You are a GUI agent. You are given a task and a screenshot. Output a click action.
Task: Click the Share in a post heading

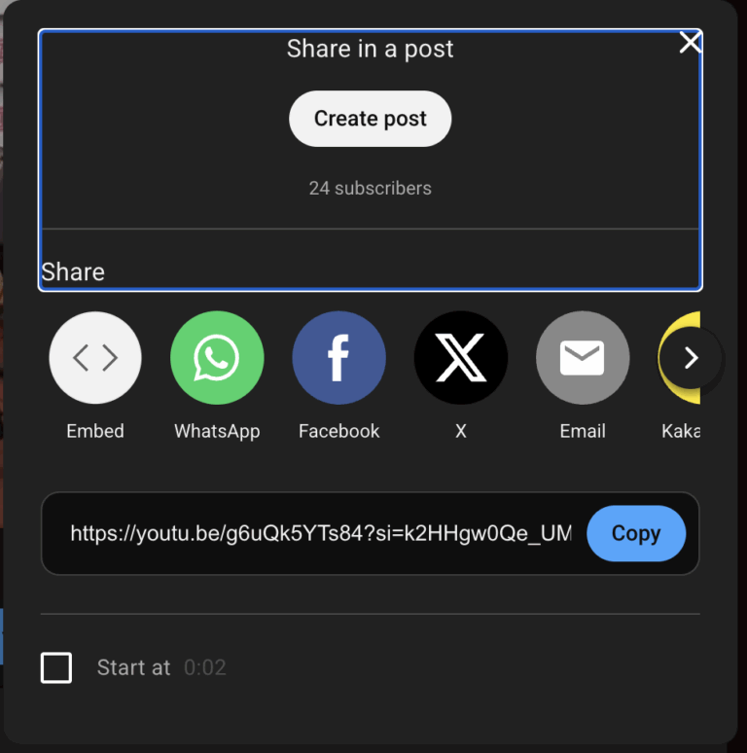tap(371, 49)
